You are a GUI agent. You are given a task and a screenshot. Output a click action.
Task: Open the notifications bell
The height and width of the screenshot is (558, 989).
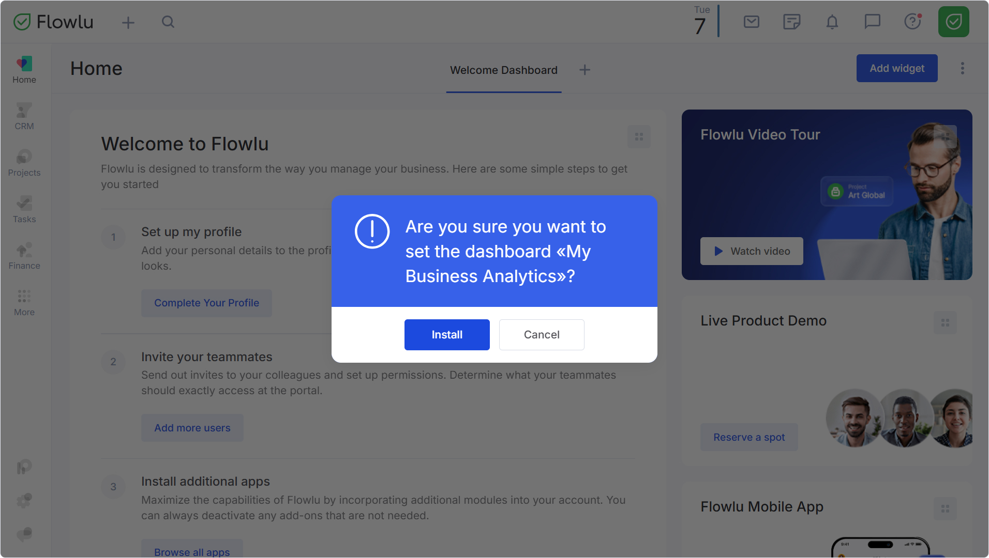click(x=832, y=22)
